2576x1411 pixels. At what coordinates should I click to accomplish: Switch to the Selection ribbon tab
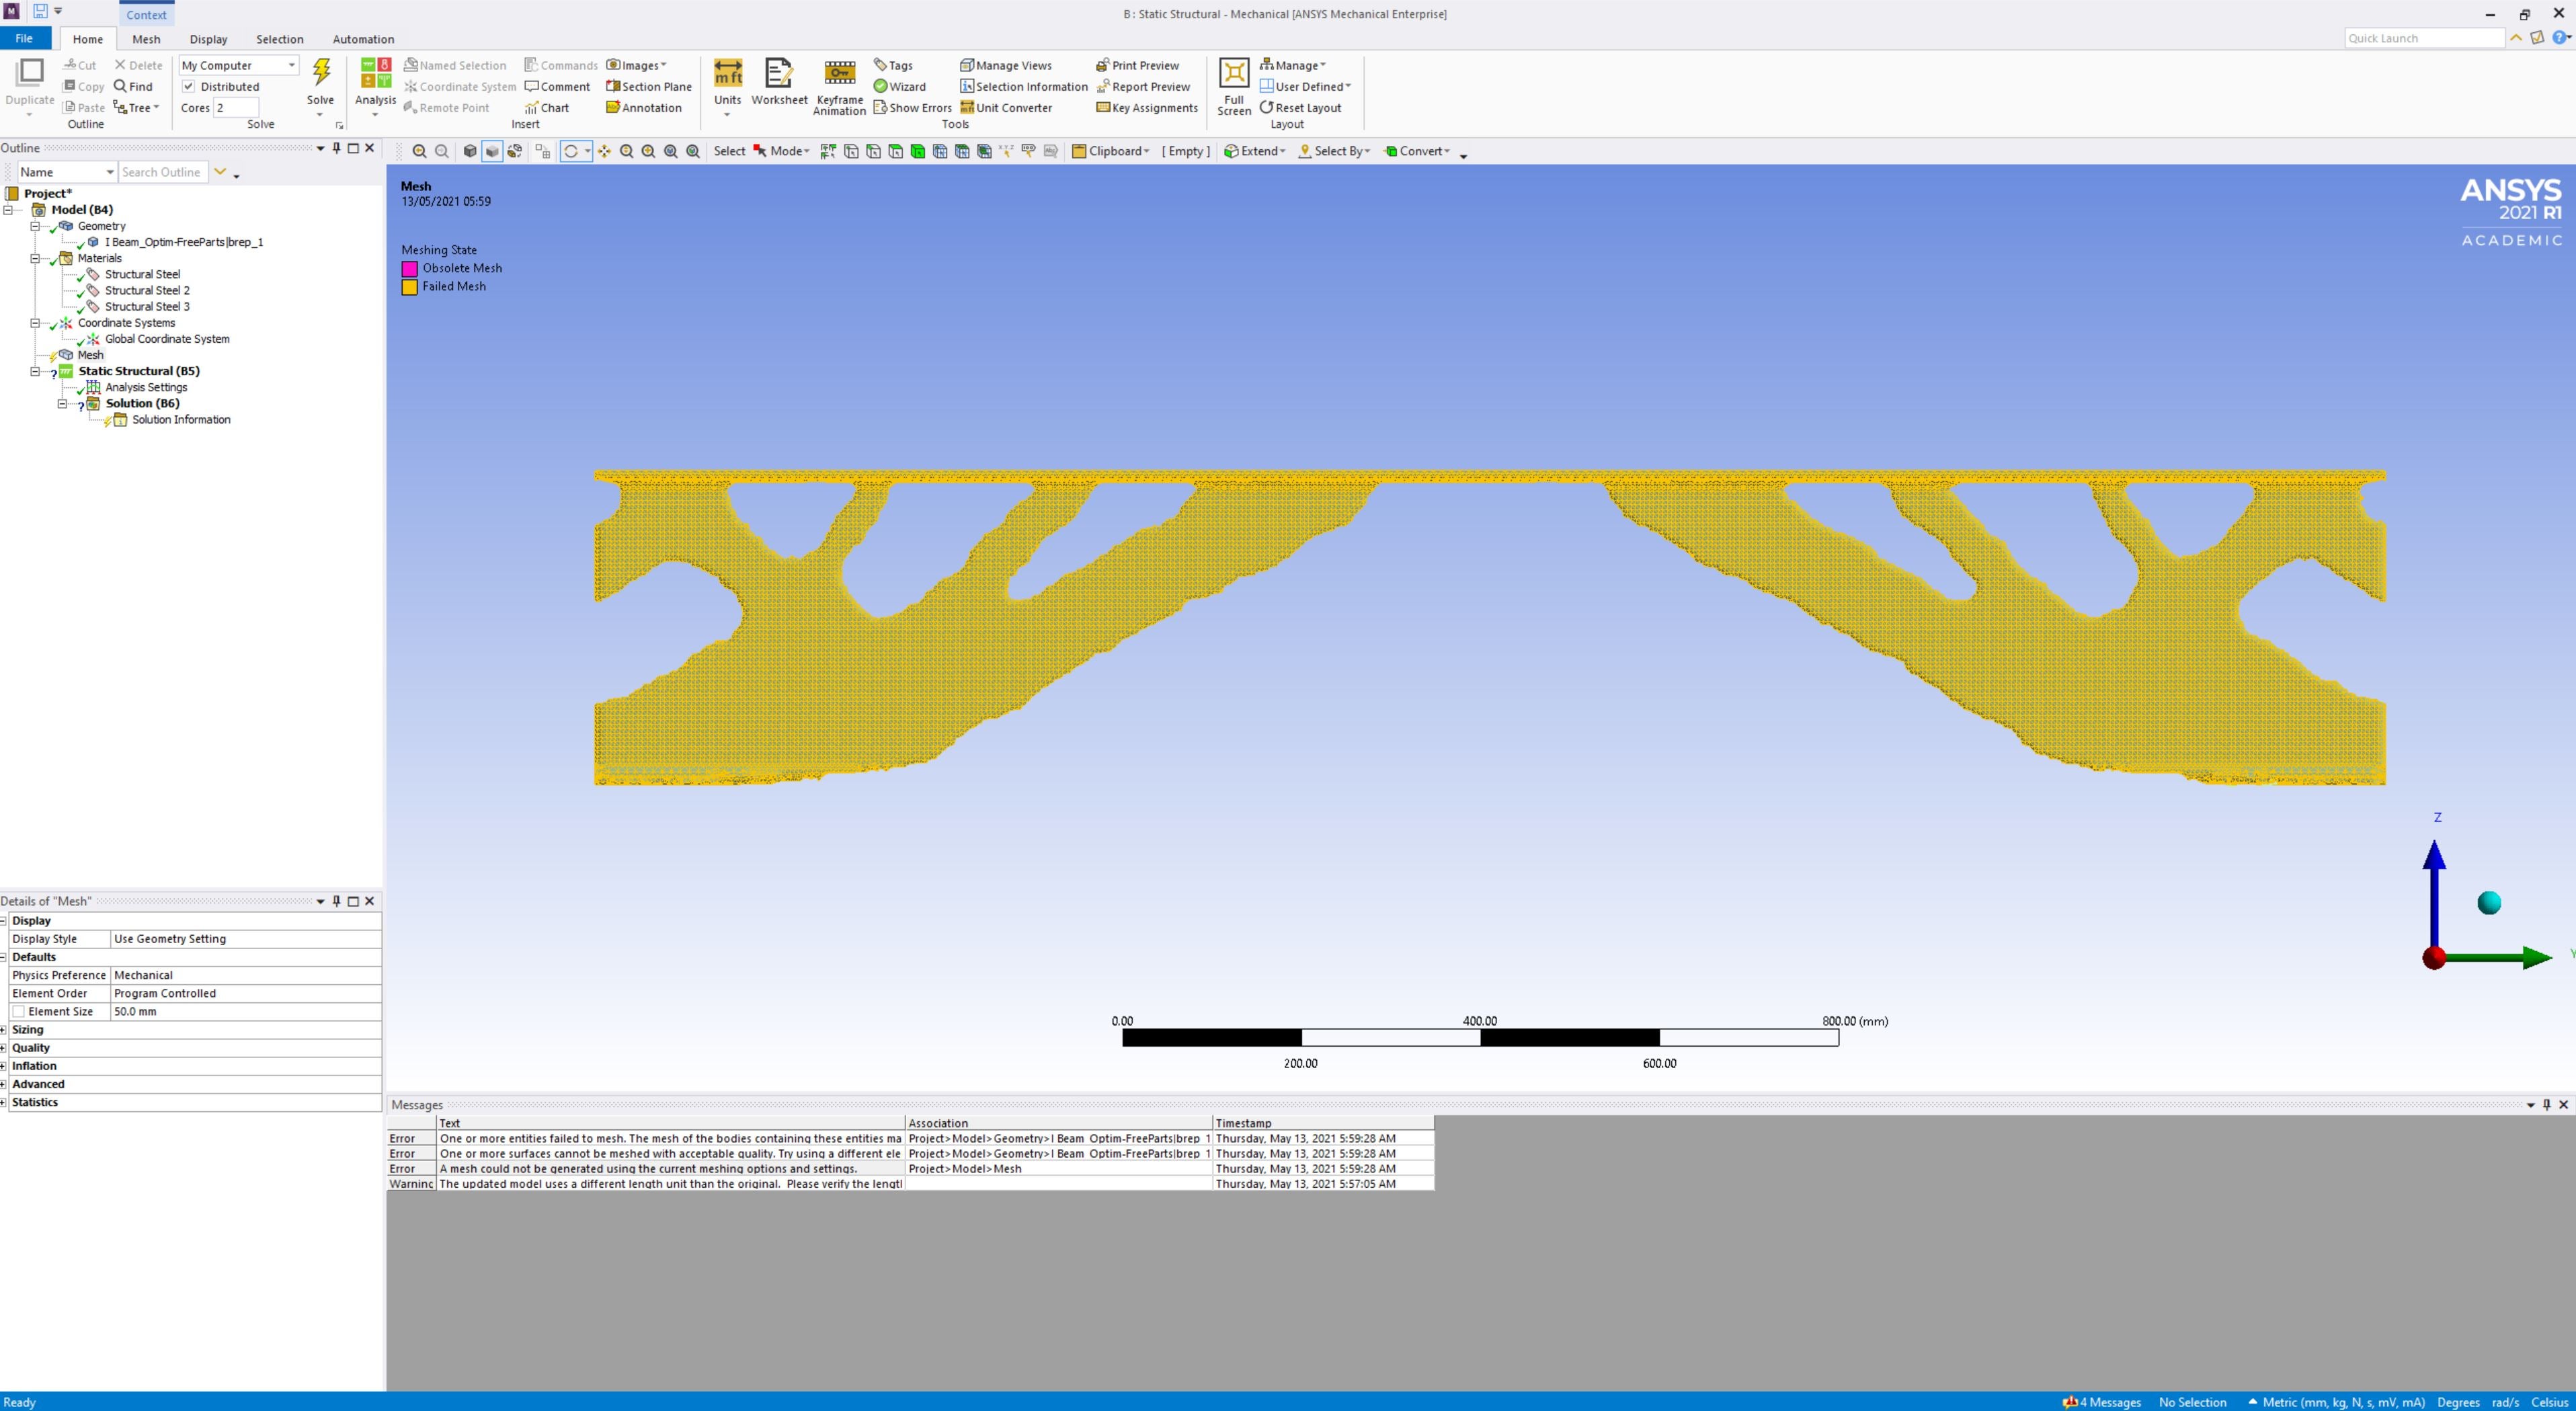point(279,39)
